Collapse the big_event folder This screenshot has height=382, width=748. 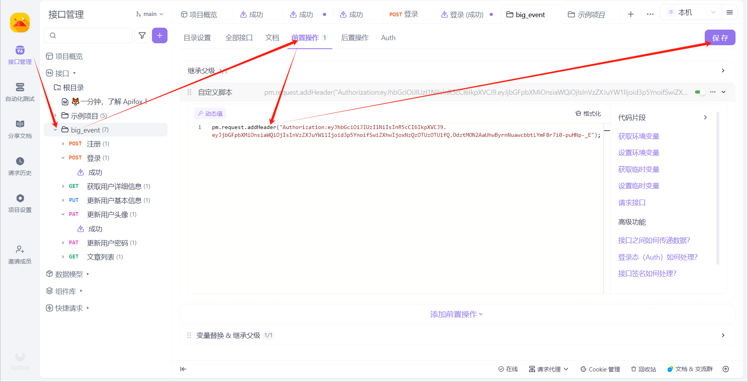pyautogui.click(x=55, y=130)
